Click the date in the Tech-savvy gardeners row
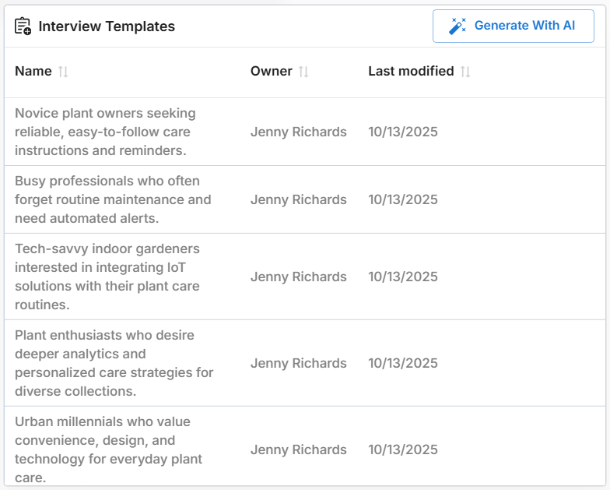Viewport: 610px width, 490px height. [x=403, y=277]
